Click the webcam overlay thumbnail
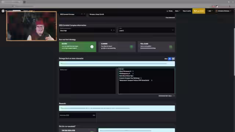Screen dimensions: 235x132 [x=32, y=26]
